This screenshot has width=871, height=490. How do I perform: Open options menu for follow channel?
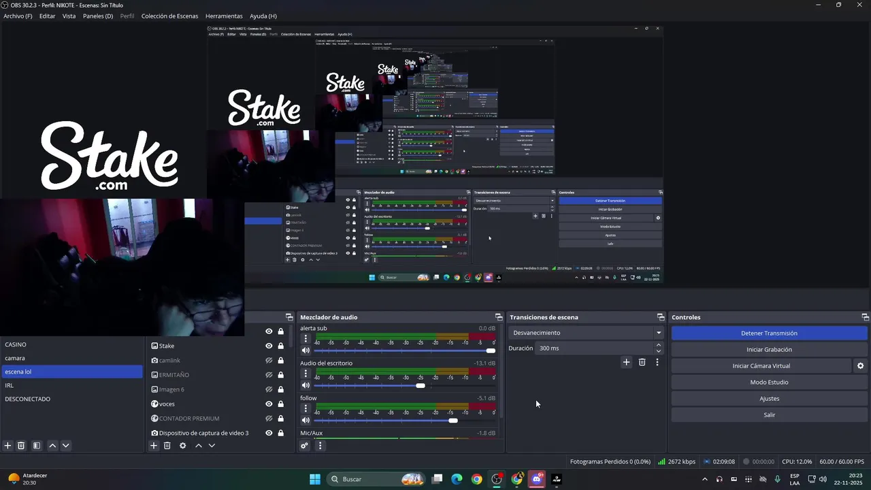tap(306, 409)
